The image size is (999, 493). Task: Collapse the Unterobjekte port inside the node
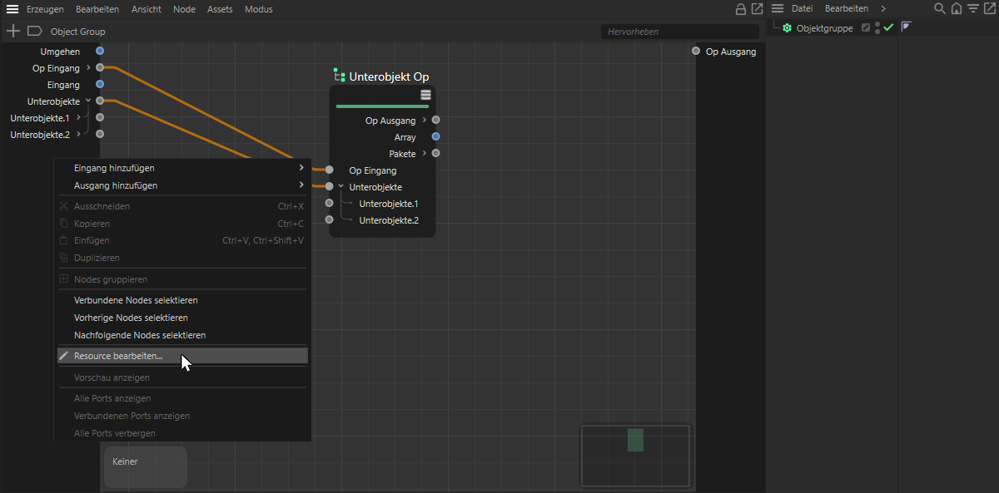(x=341, y=187)
